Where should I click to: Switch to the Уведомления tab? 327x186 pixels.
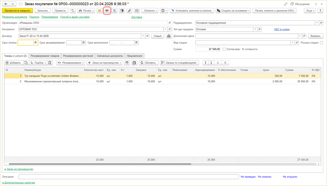(134, 56)
